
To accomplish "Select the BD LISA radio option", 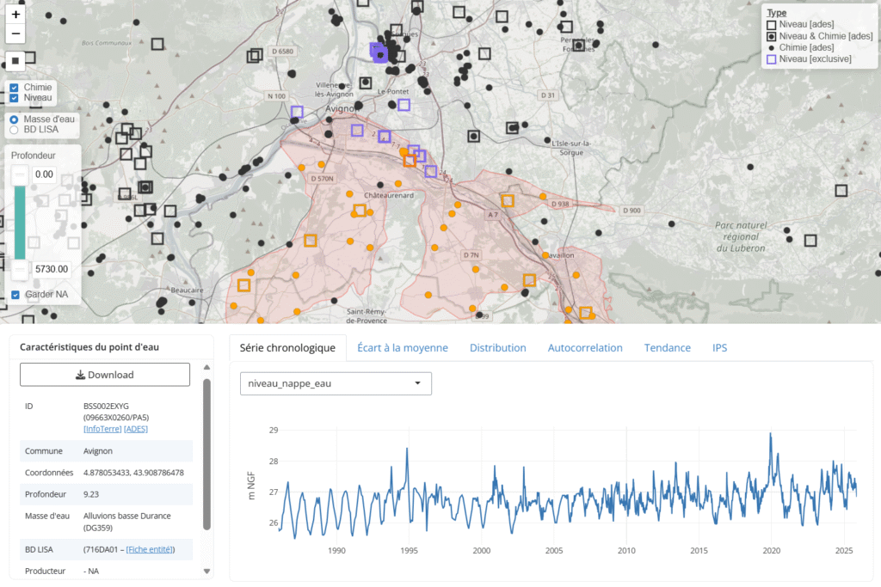I will coord(15,130).
